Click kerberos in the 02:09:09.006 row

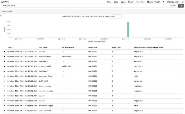[138, 61]
